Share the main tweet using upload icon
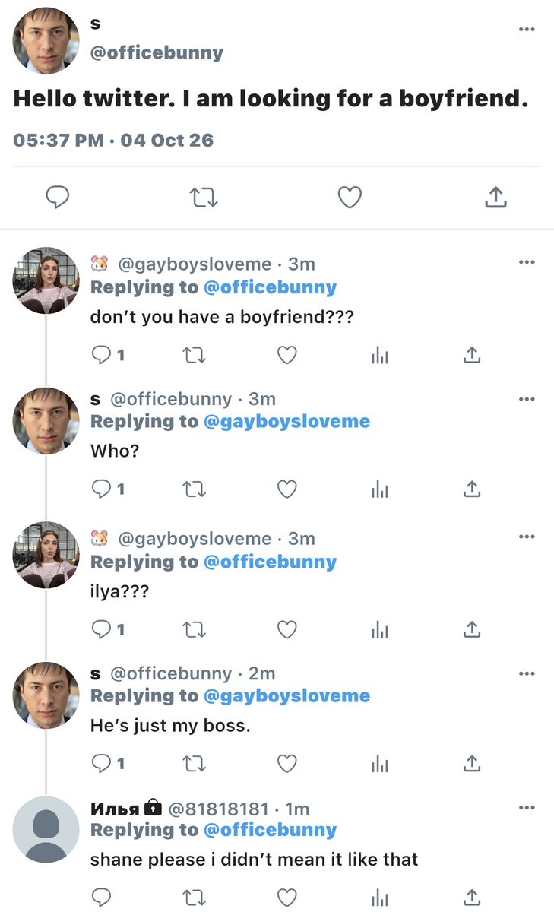This screenshot has width=554, height=912. pos(495,198)
